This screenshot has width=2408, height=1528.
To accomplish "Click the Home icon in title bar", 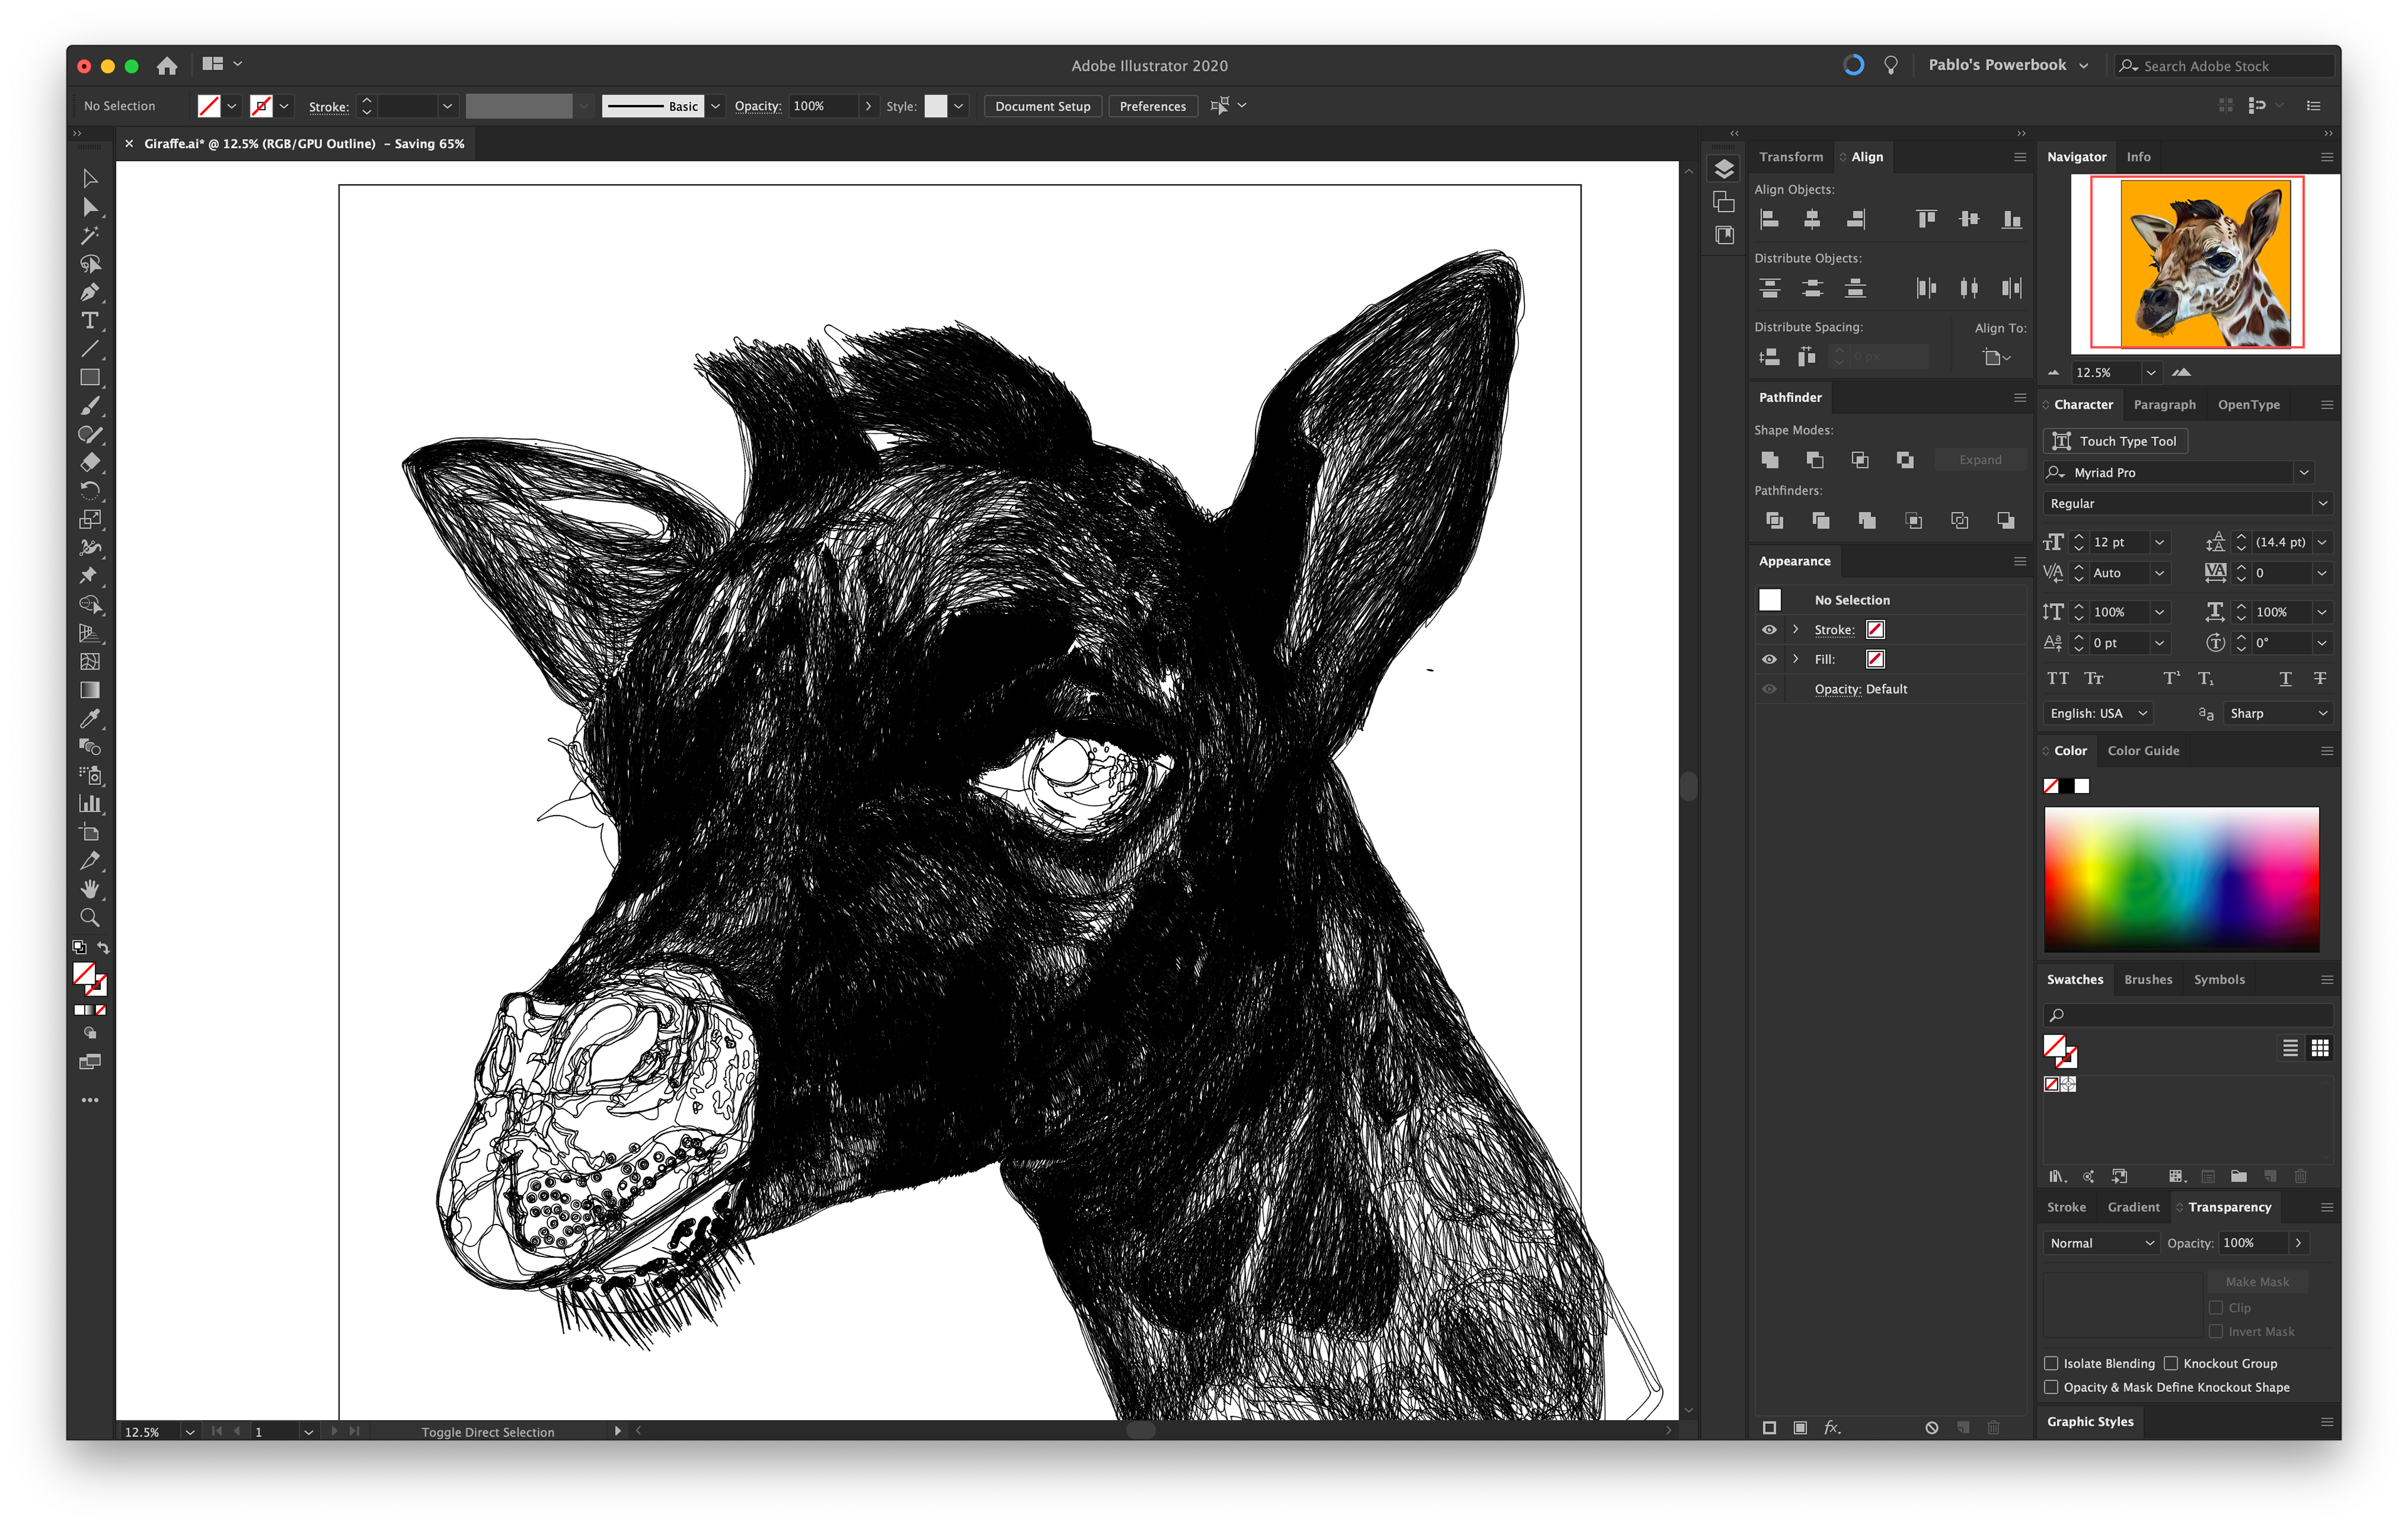I will coord(167,66).
